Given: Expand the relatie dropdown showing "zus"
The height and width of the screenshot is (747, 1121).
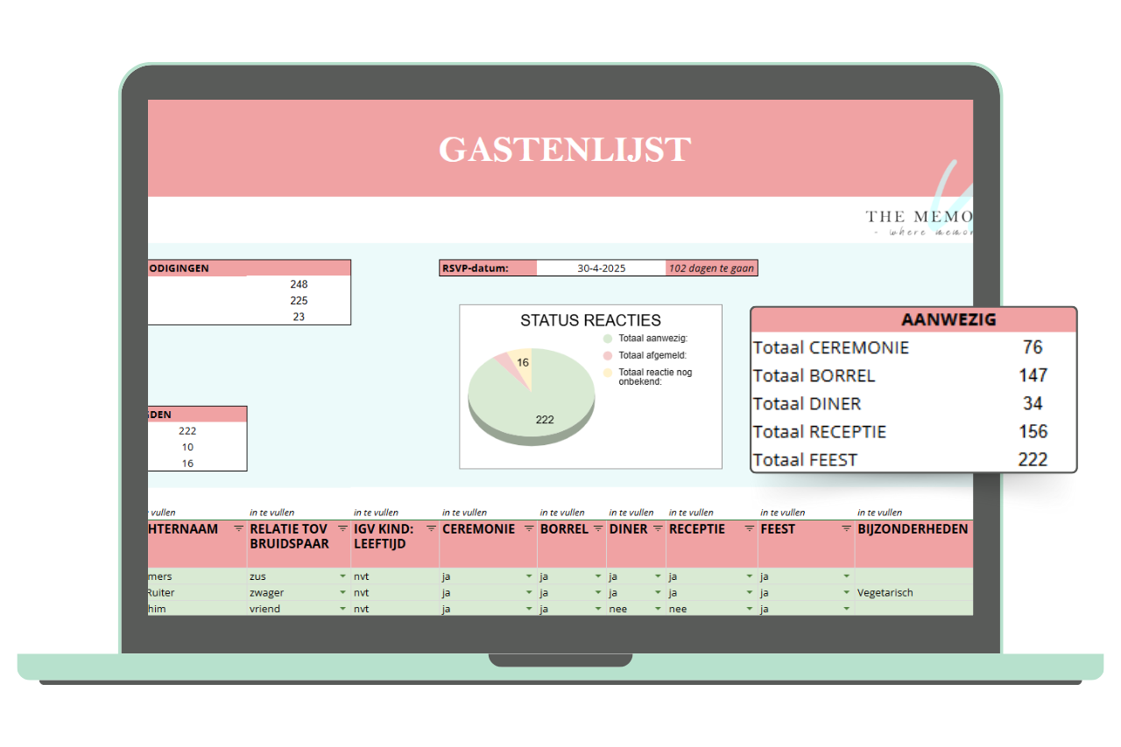Looking at the screenshot, I should pyautogui.click(x=342, y=577).
